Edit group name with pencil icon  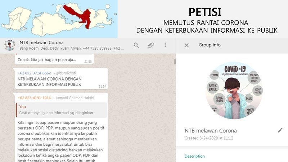coord(280,130)
